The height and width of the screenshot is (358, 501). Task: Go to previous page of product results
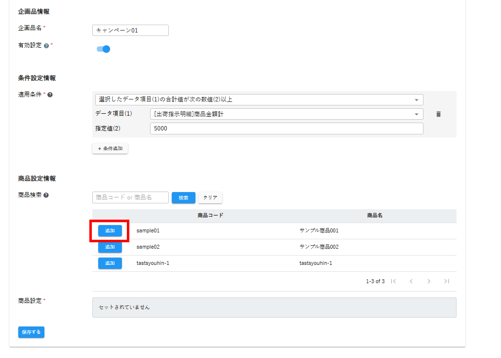[x=411, y=281]
